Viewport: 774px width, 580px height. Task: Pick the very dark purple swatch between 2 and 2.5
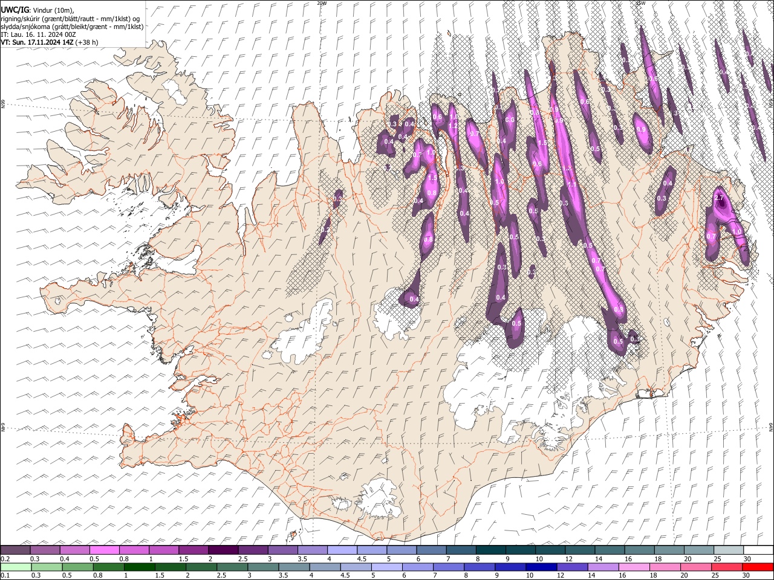(x=223, y=550)
